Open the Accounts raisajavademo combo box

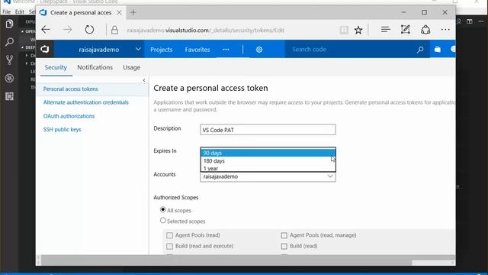(268, 176)
